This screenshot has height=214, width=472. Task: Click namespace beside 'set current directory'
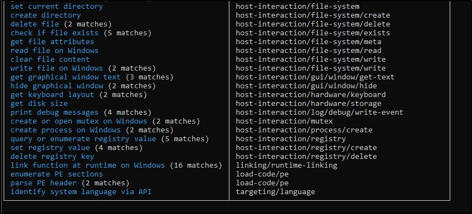point(298,6)
